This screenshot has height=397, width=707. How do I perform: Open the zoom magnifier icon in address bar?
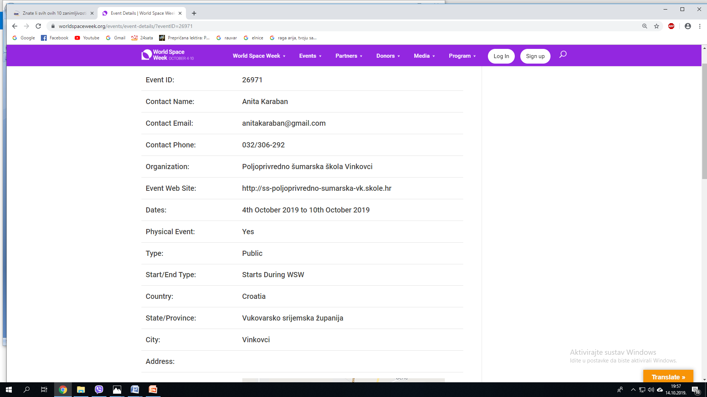[x=645, y=26]
